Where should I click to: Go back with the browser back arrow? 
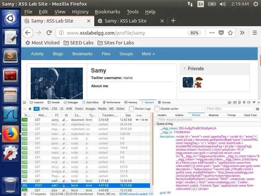click(28, 33)
